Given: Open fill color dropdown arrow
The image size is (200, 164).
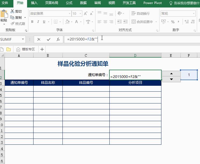Looking at the screenshot, I should (72, 22).
